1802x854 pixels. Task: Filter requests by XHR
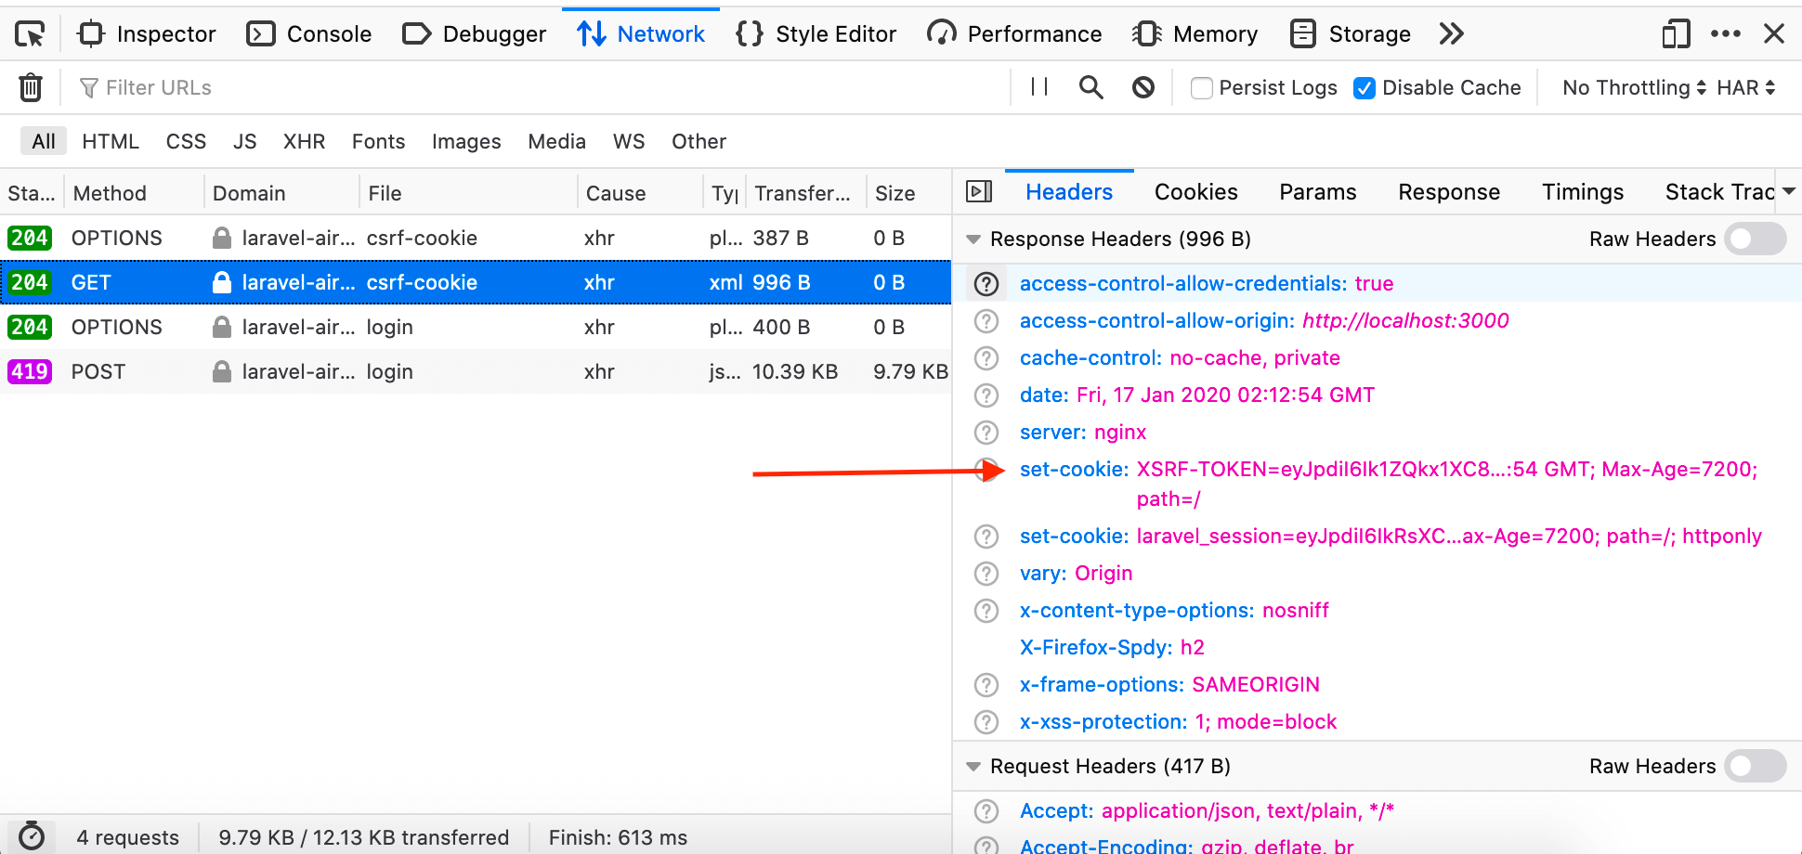(x=304, y=141)
